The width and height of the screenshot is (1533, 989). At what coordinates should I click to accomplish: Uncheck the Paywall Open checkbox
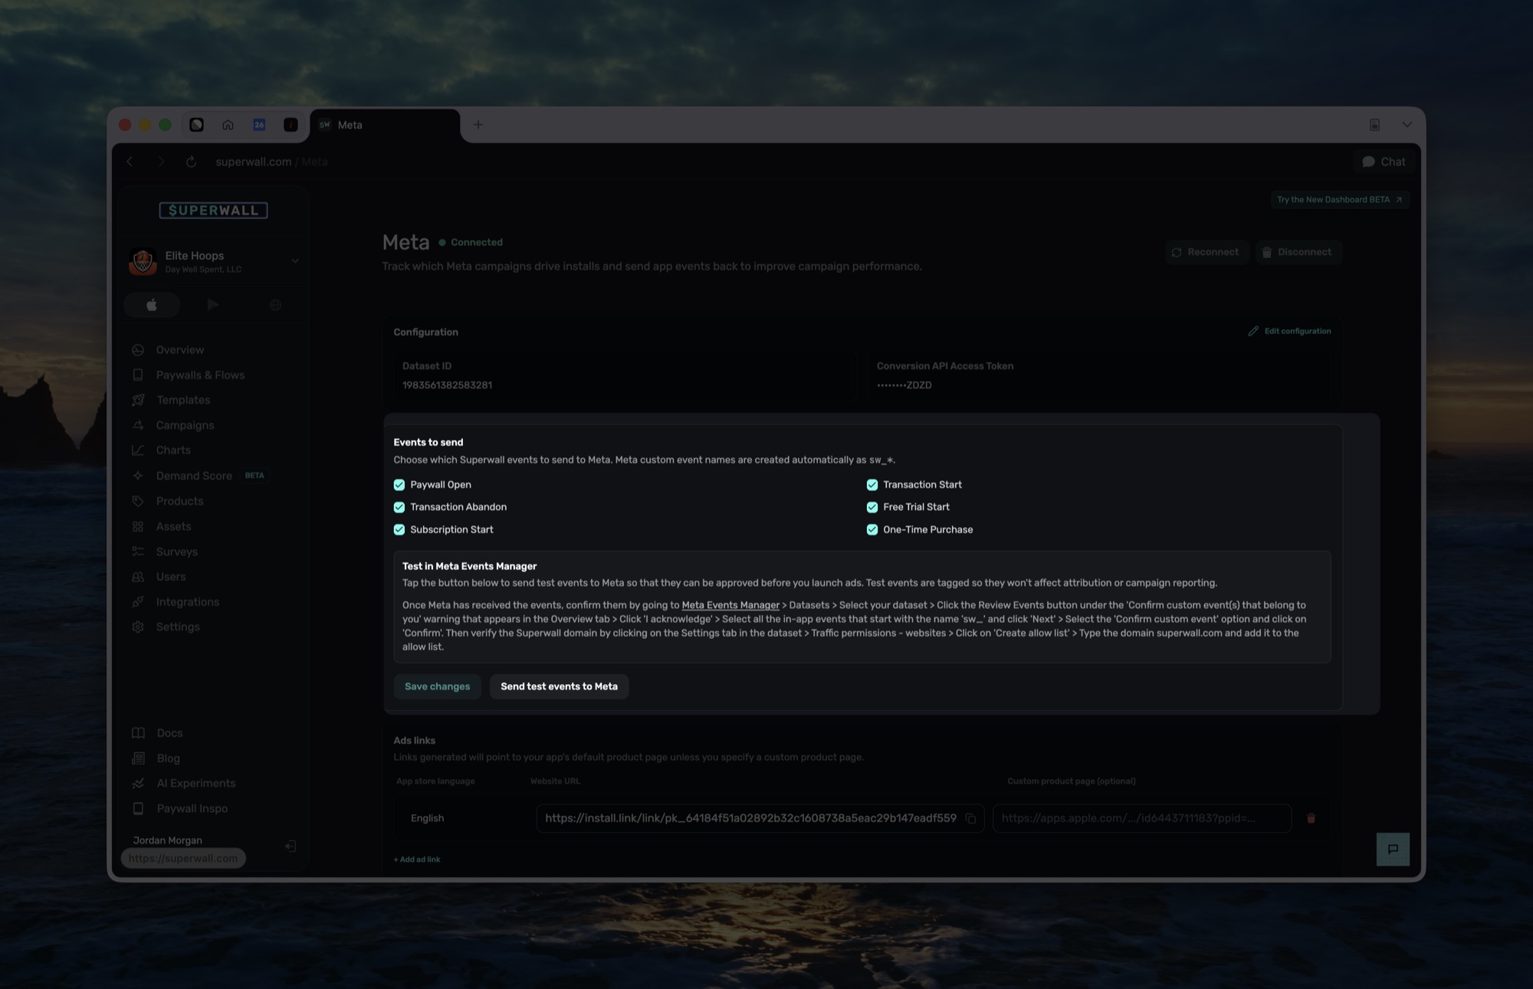399,485
